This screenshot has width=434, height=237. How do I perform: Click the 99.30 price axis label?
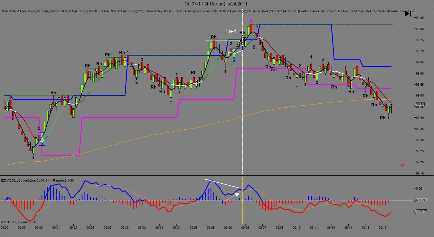click(x=420, y=140)
